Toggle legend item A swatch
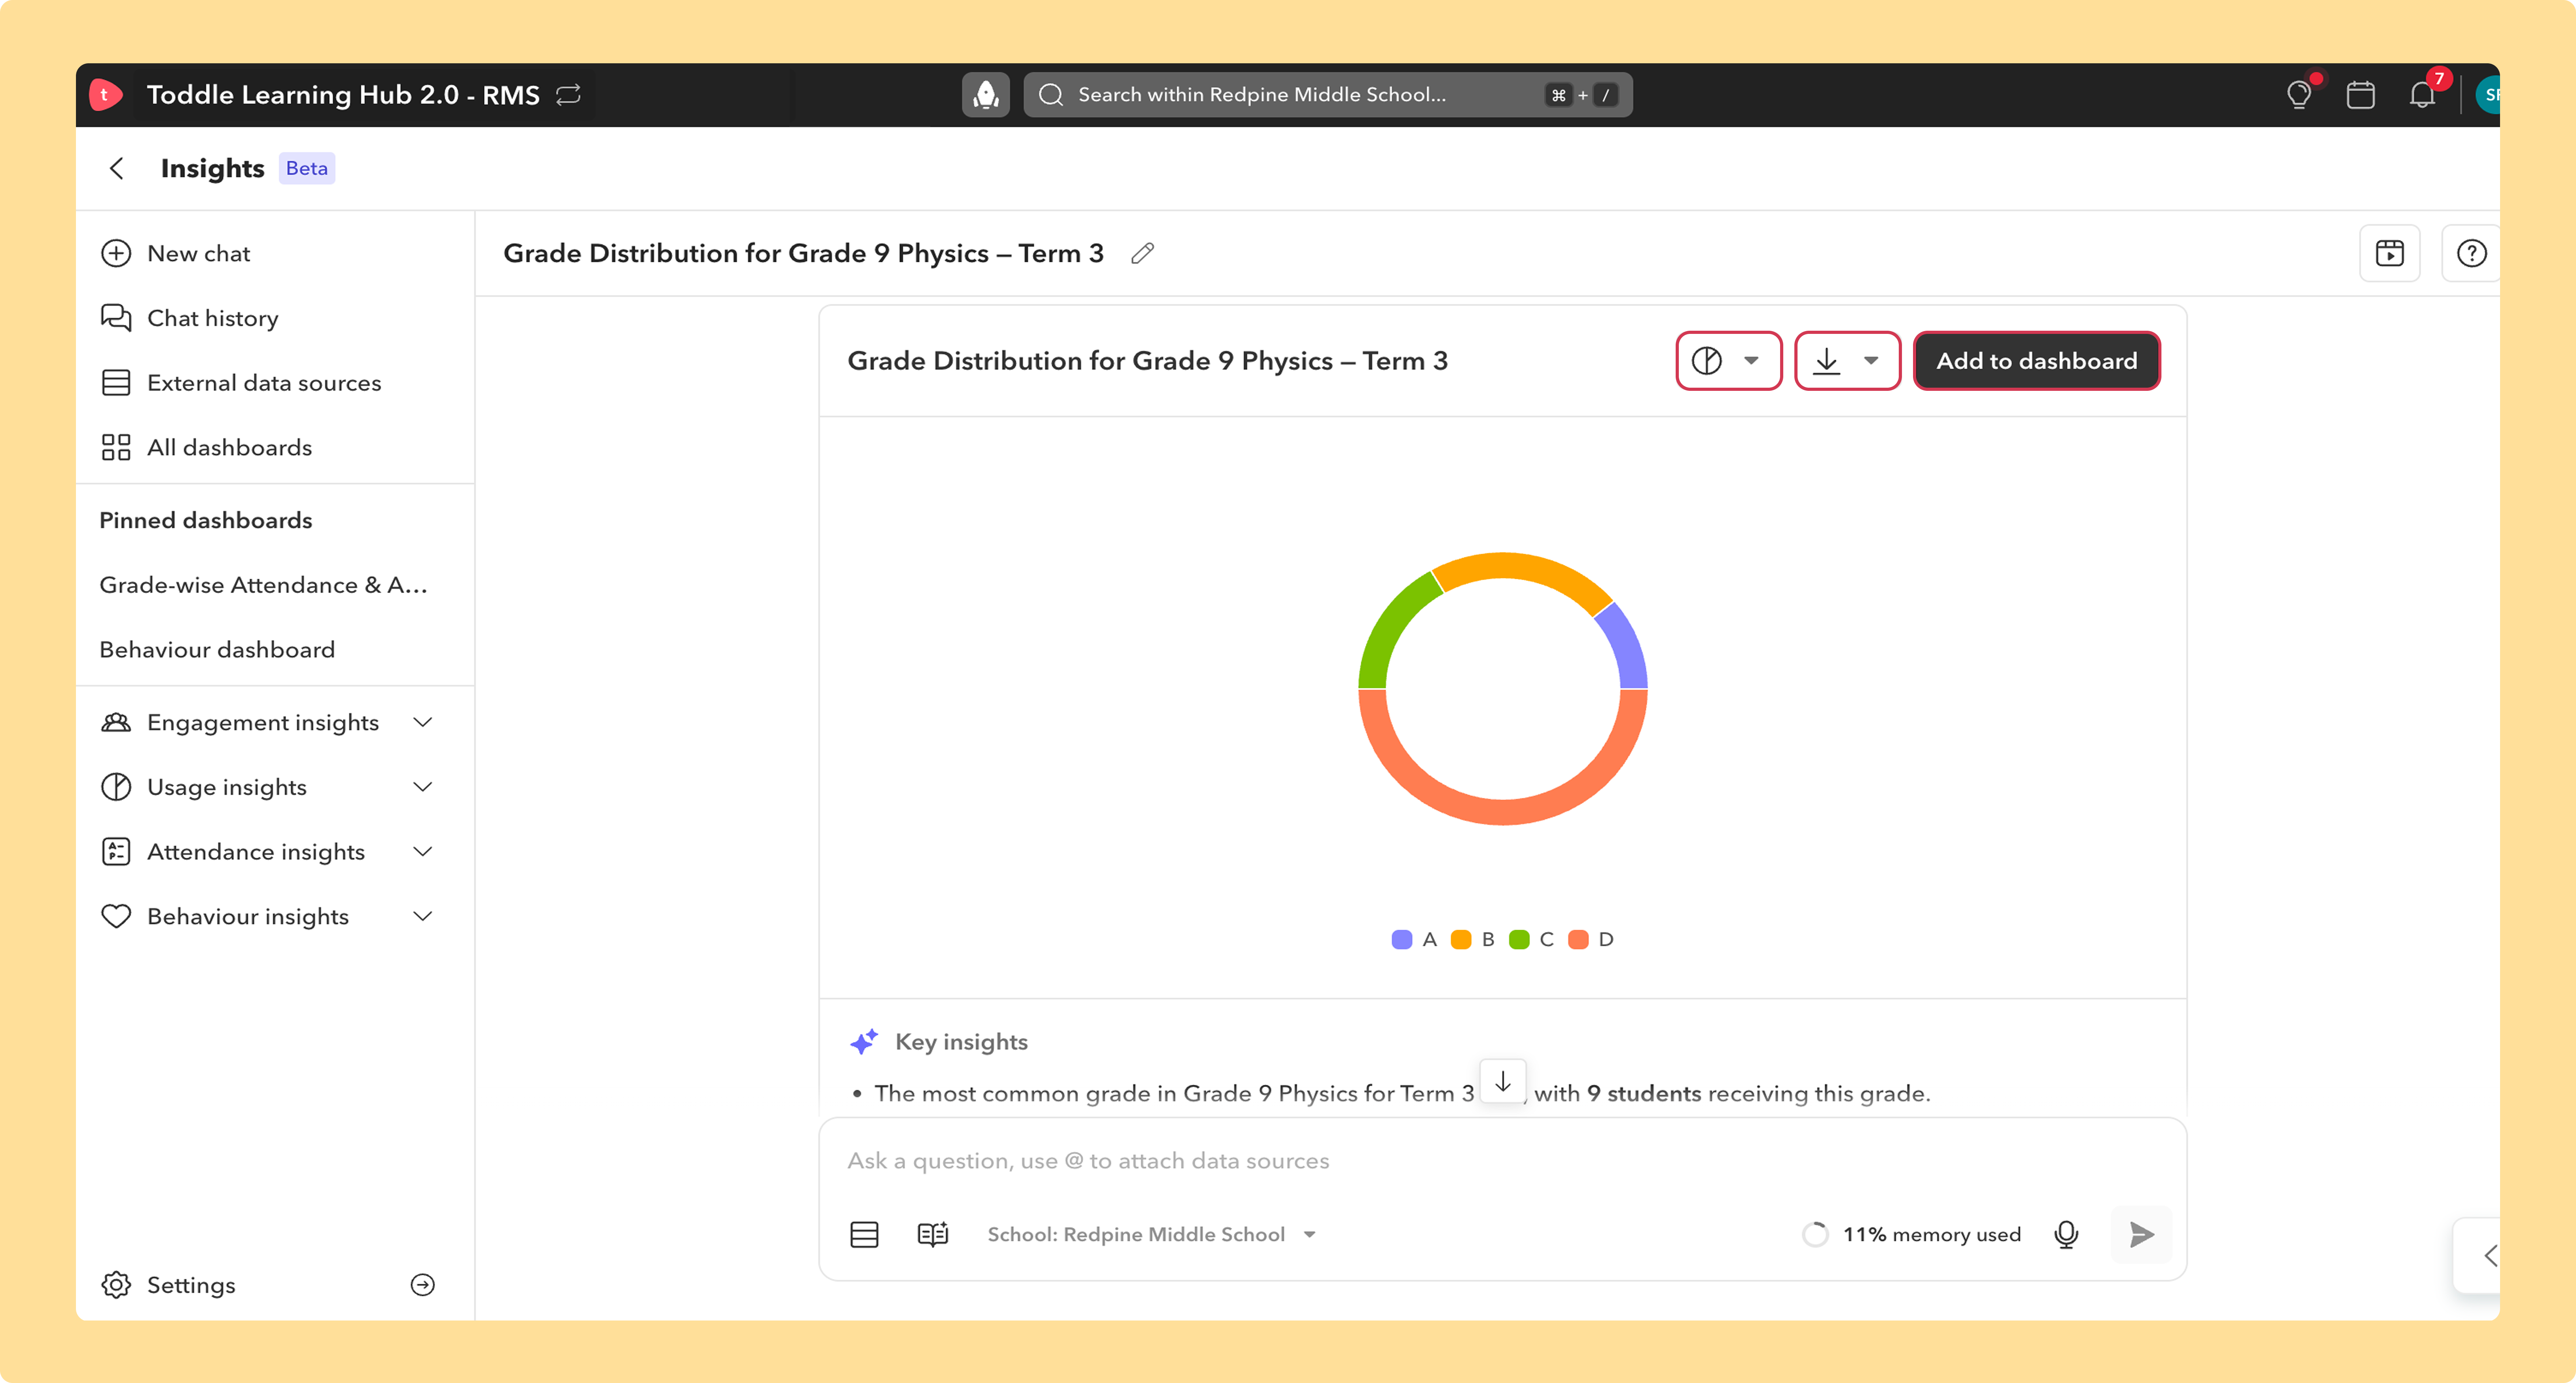2576x1383 pixels. coord(1402,940)
